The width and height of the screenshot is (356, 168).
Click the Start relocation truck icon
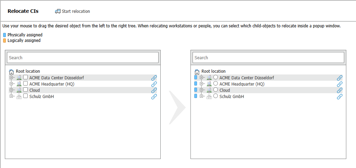(x=58, y=11)
